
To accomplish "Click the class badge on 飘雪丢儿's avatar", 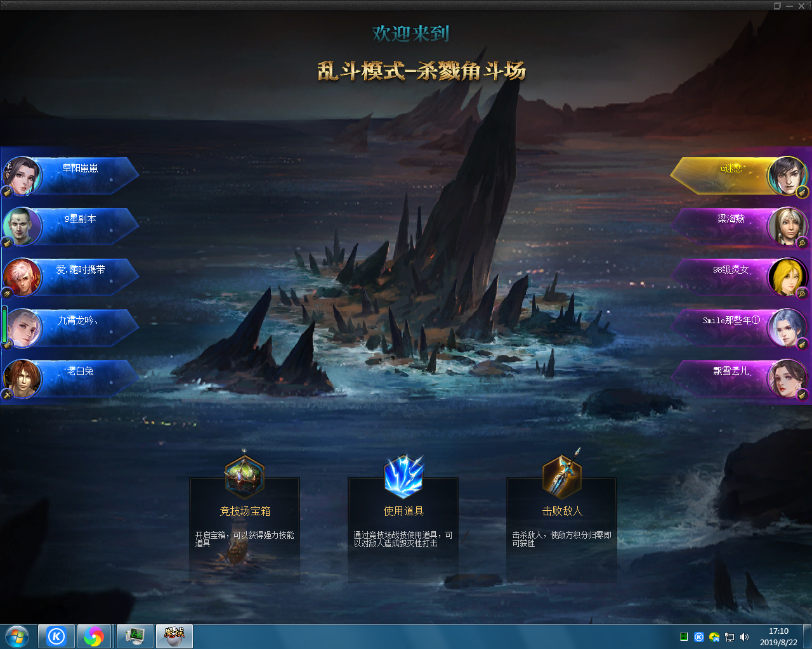I will (802, 394).
